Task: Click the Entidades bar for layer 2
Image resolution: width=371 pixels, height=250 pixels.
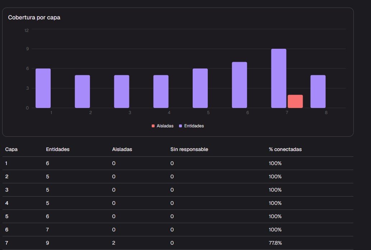Action: click(x=82, y=91)
